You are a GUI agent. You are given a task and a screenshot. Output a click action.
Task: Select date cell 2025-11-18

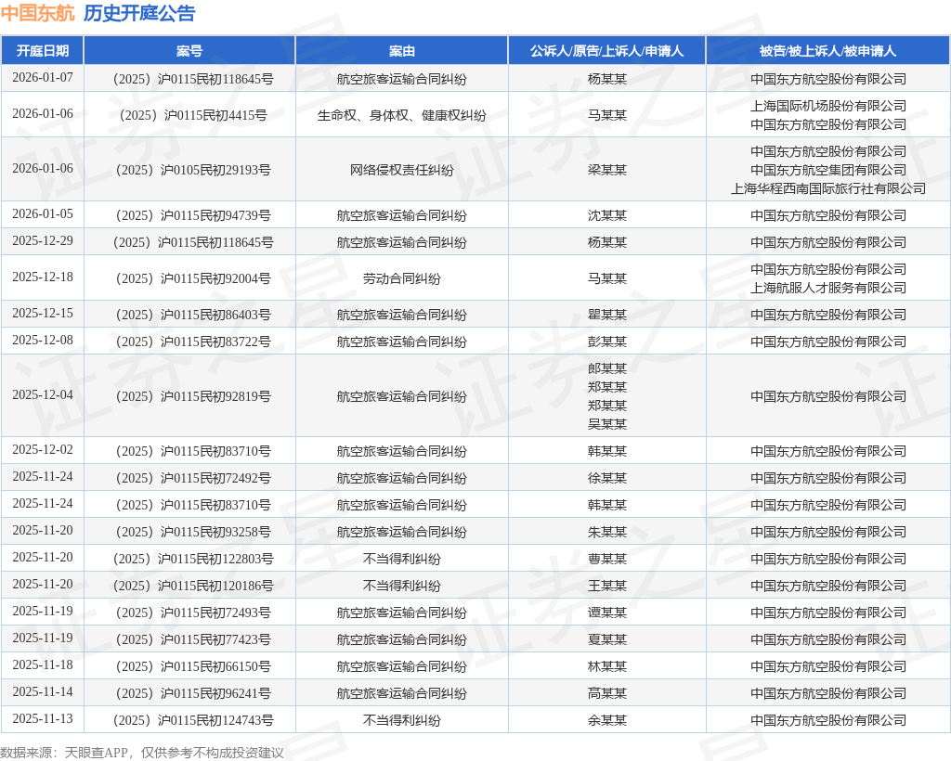click(43, 665)
